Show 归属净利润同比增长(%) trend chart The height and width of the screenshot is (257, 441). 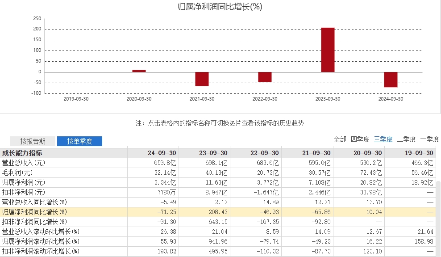tap(34, 212)
